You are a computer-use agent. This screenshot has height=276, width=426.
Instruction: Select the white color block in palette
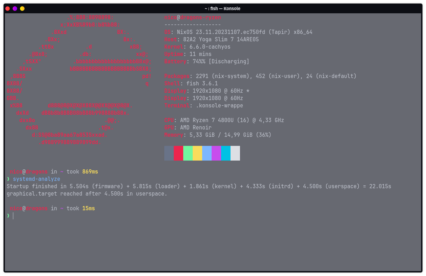click(x=235, y=153)
